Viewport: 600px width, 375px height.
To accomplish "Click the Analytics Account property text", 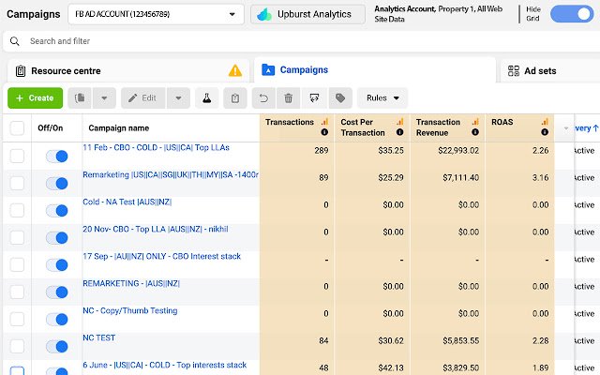I will (438, 14).
